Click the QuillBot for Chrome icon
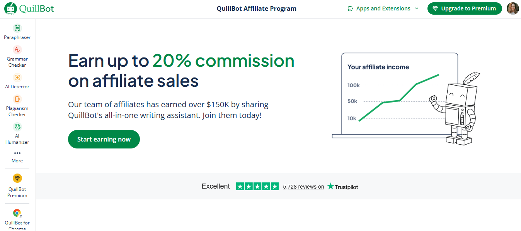The image size is (521, 231). (x=17, y=213)
